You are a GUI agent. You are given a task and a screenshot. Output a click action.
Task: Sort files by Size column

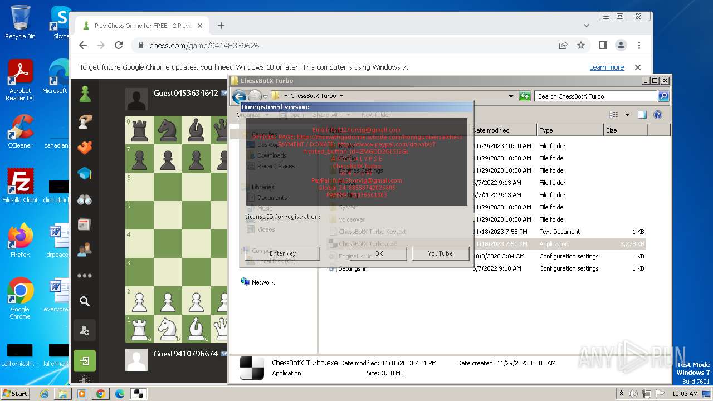point(626,130)
